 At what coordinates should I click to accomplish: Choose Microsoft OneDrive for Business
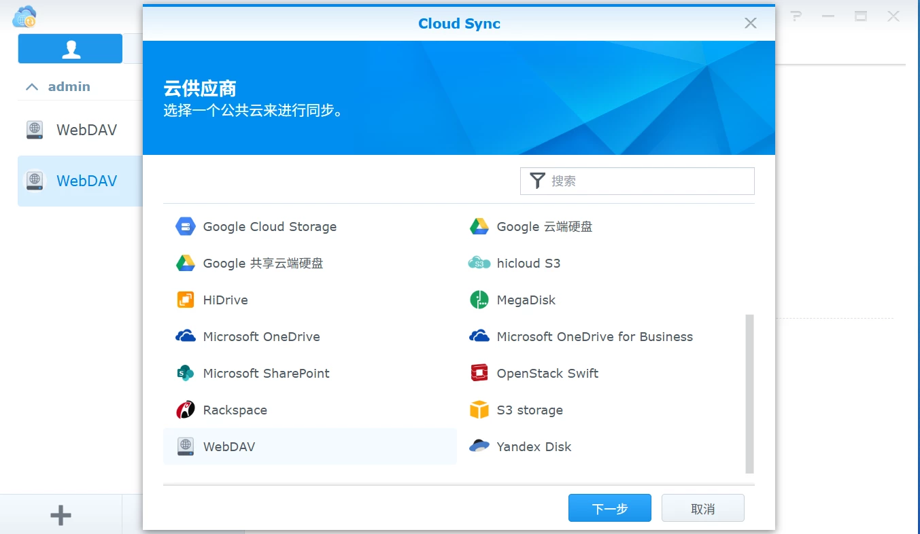click(x=595, y=336)
